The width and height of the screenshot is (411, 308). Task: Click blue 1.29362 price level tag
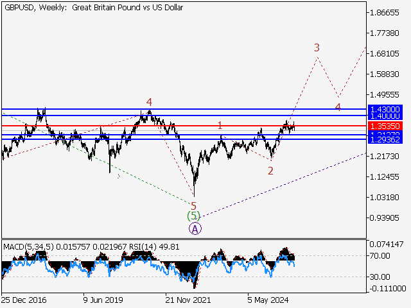[x=385, y=140]
